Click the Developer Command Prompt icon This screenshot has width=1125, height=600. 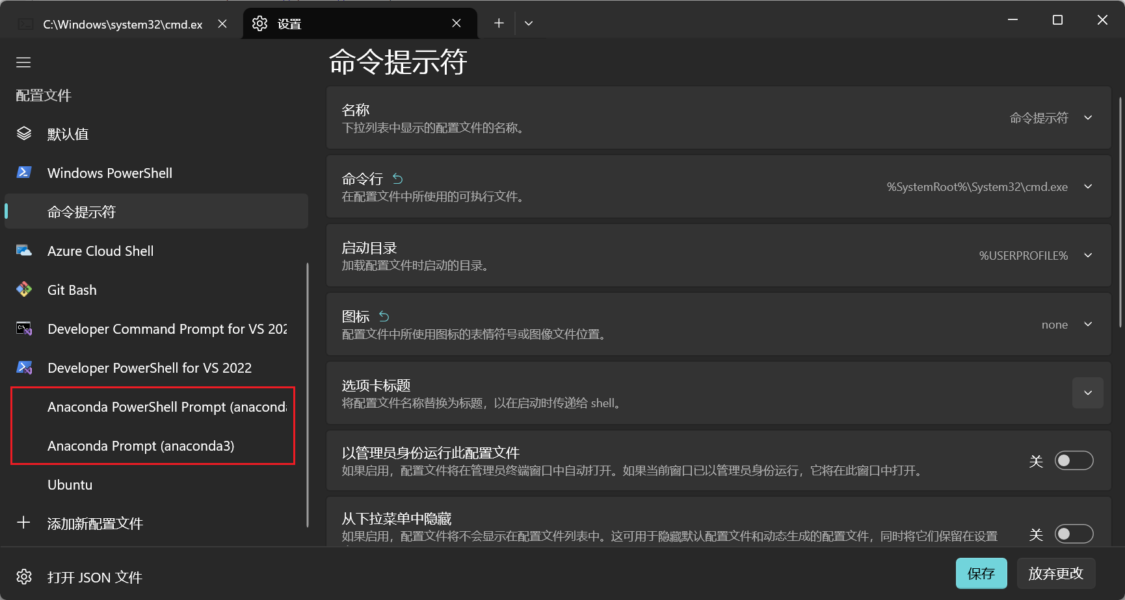[24, 329]
